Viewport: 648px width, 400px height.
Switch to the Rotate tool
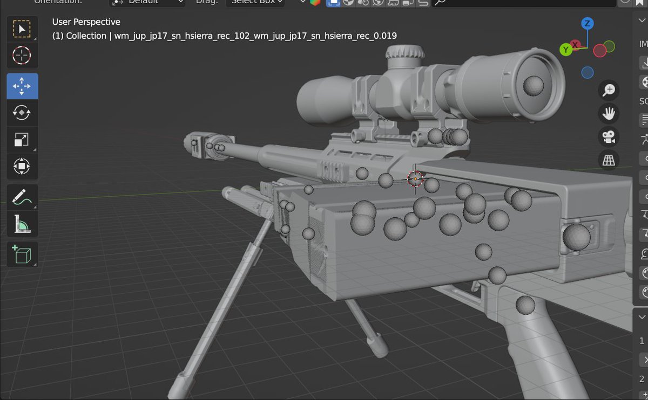click(x=22, y=113)
